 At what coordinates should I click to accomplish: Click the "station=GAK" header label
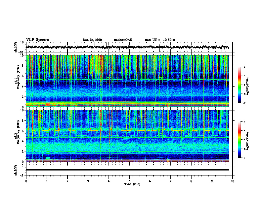[123, 40]
